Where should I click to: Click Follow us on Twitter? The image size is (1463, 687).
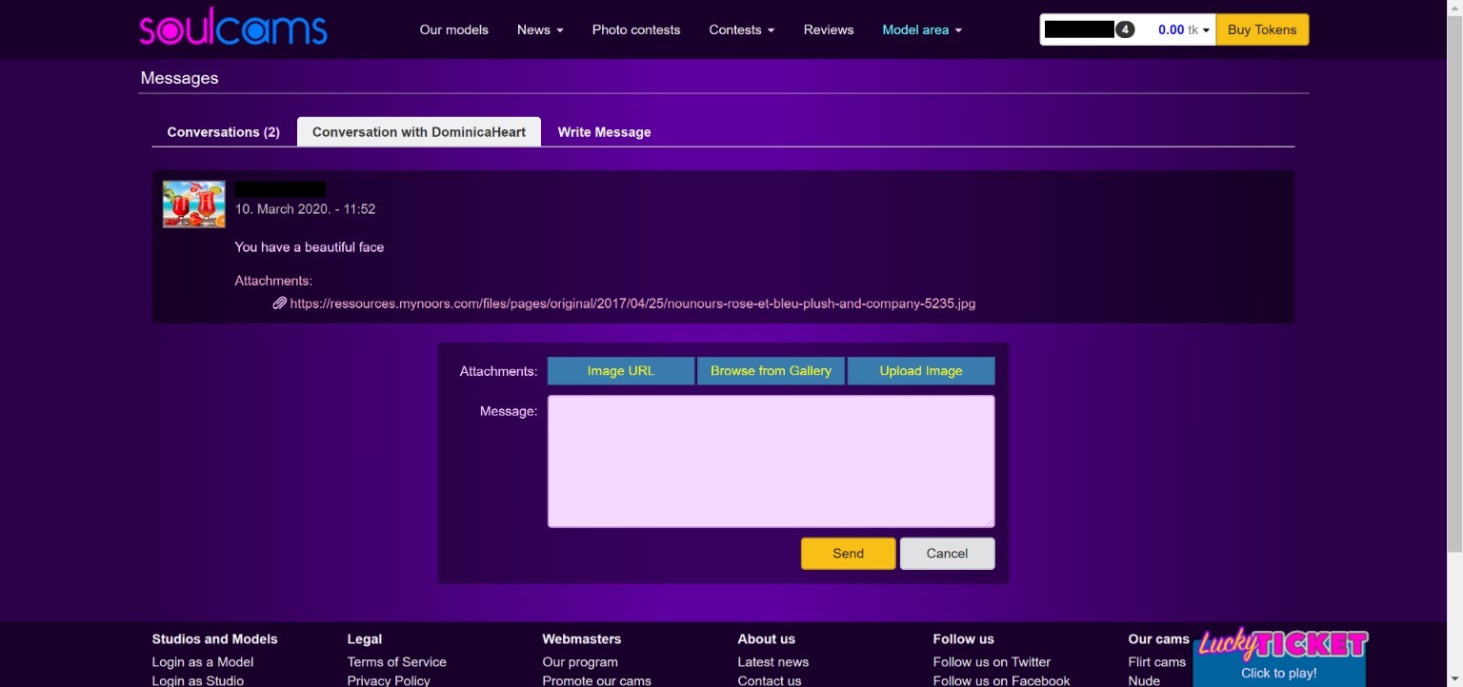coord(992,662)
